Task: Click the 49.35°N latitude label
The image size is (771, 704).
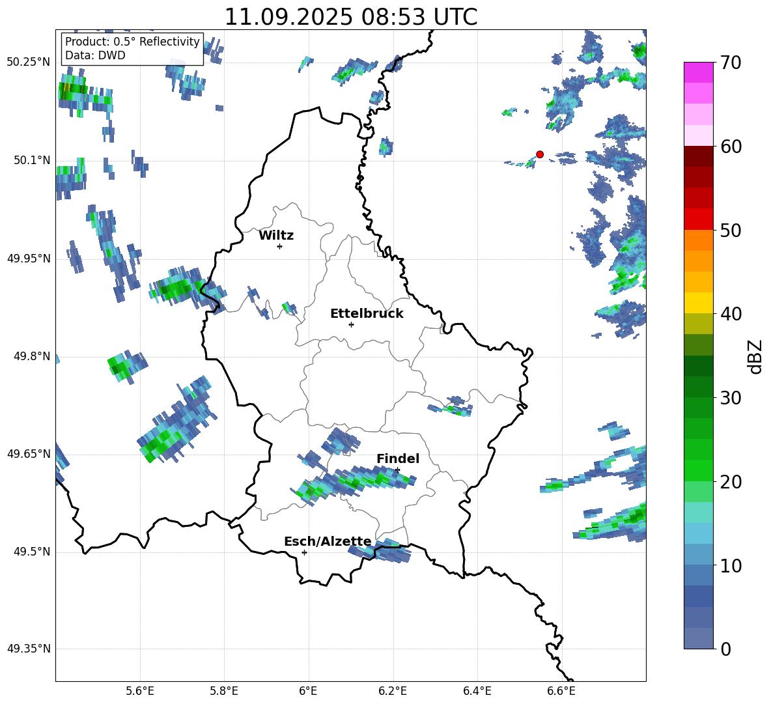Action: pyautogui.click(x=29, y=649)
